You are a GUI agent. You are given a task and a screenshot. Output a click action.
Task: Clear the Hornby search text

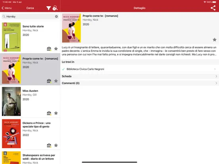tap(56, 17)
